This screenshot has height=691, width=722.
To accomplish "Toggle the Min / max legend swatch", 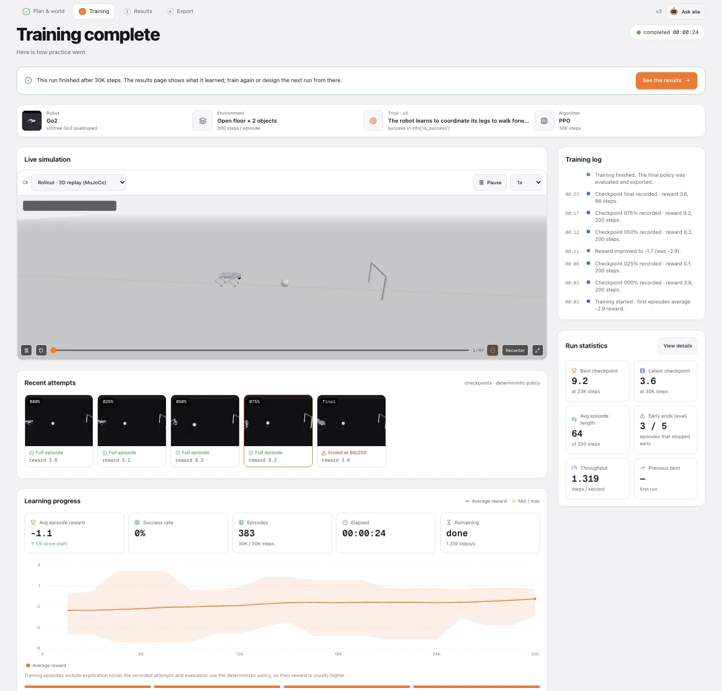I will pos(514,501).
